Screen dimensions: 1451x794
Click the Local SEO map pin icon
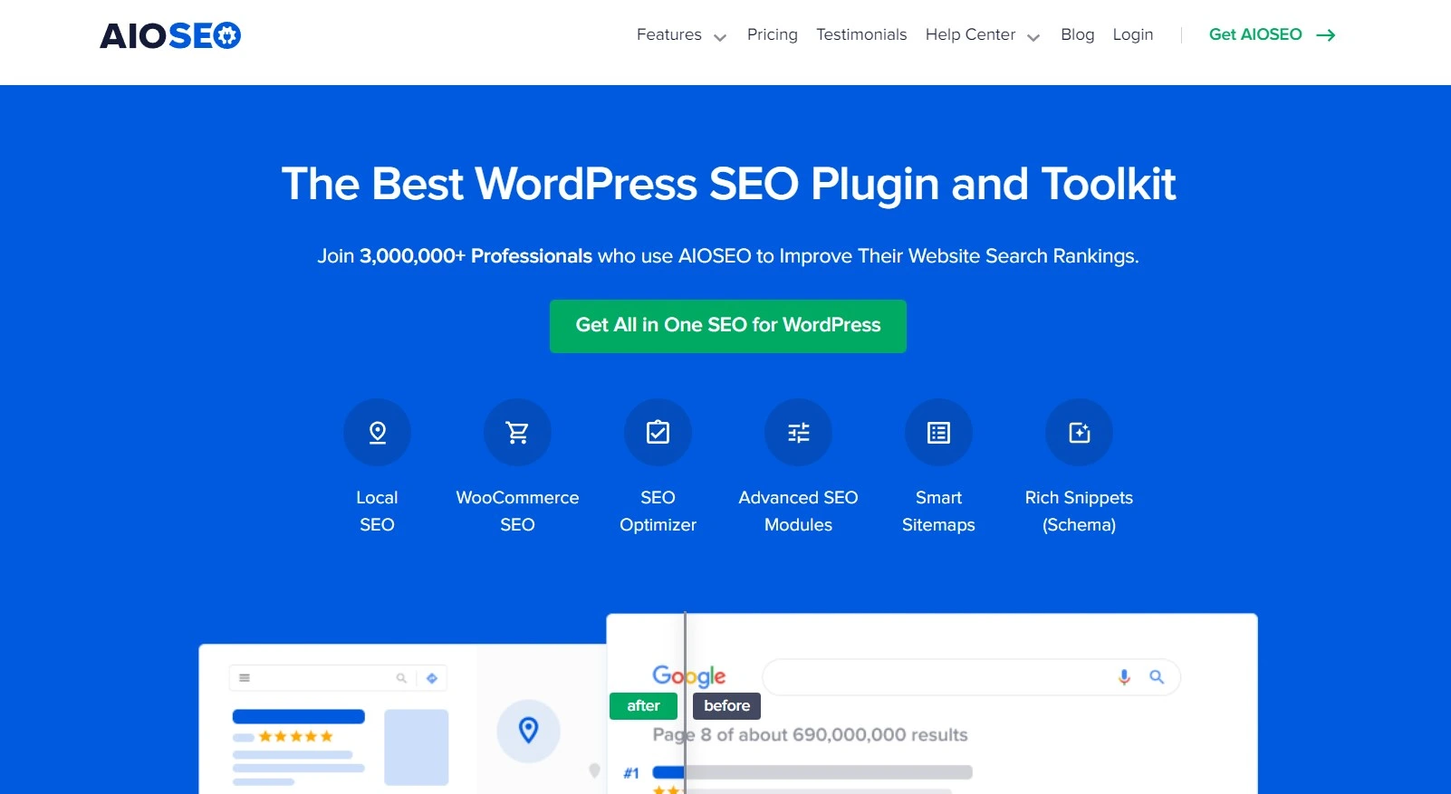click(x=377, y=433)
